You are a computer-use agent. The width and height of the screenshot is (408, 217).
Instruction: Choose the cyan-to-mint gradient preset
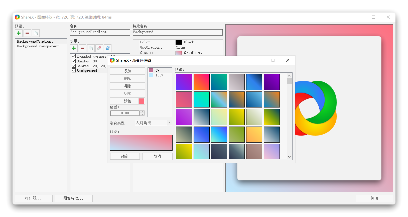tap(202, 99)
